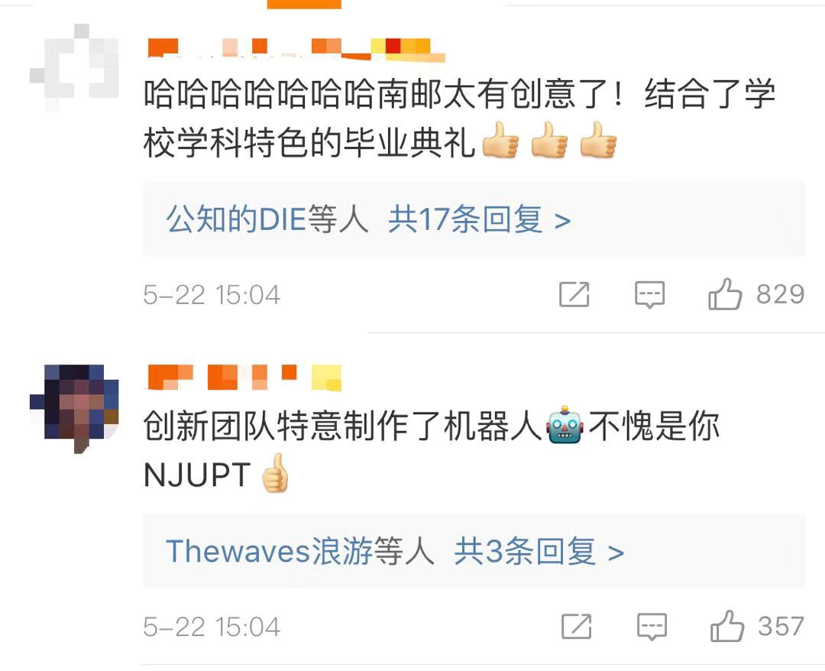Select the orange-highlighted tab at top
The image size is (825, 671).
tap(304, 5)
